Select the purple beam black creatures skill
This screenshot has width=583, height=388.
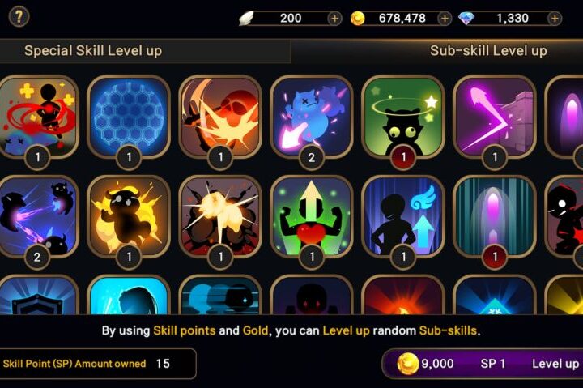[37, 217]
